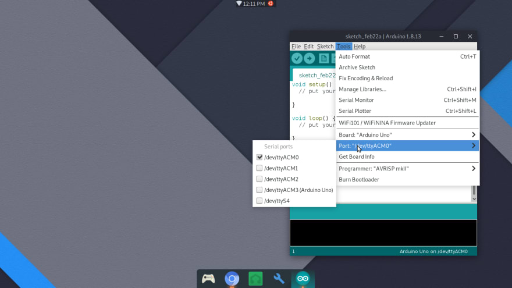Expand the Board: "Arduino Uno" submenu
512x288 pixels.
point(407,135)
